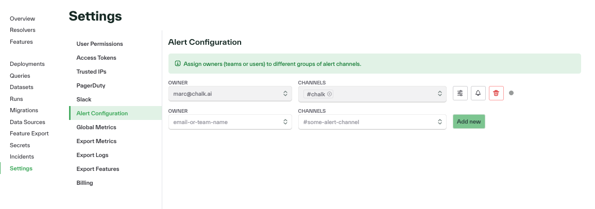Go to Access Tokens settings

coord(96,58)
